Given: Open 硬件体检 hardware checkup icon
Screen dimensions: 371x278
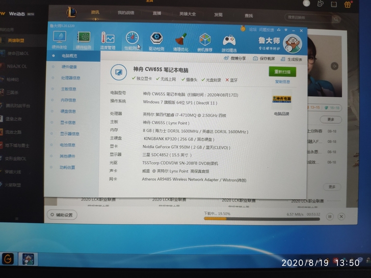Looking at the screenshot, I should click(60, 40).
